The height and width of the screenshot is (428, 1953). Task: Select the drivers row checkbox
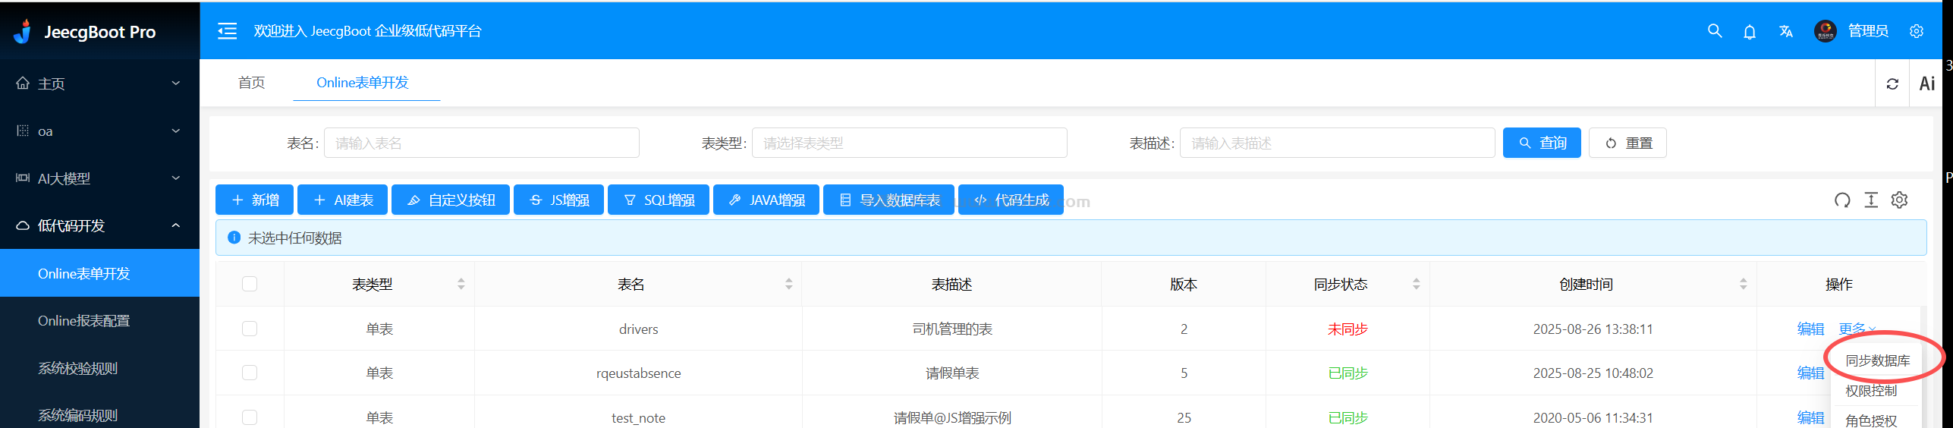coord(250,329)
